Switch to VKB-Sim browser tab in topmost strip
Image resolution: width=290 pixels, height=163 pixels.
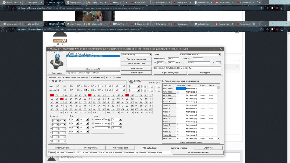33,3
